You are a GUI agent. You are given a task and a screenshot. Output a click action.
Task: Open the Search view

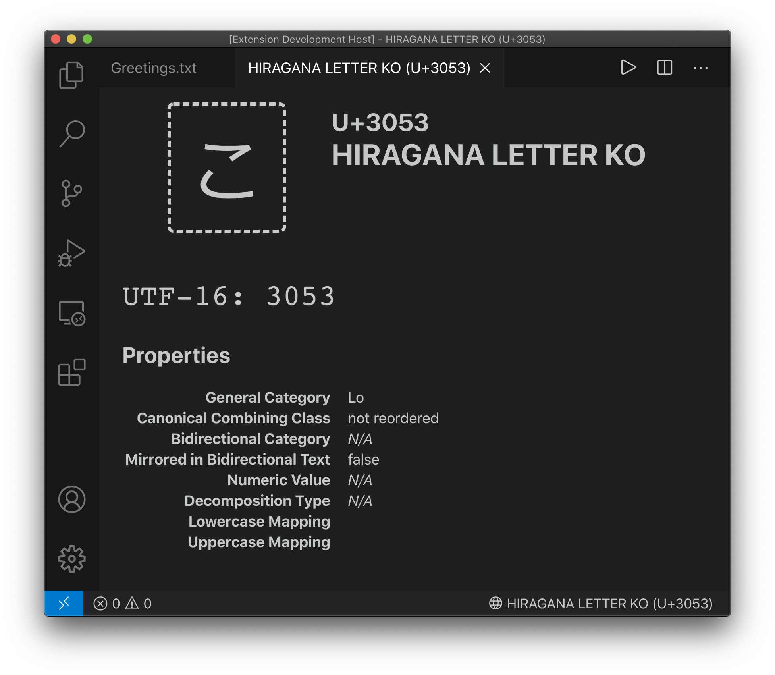(x=71, y=134)
